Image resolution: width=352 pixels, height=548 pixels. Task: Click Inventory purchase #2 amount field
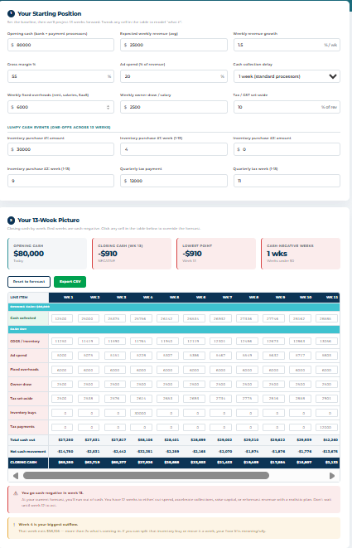tap(287, 149)
